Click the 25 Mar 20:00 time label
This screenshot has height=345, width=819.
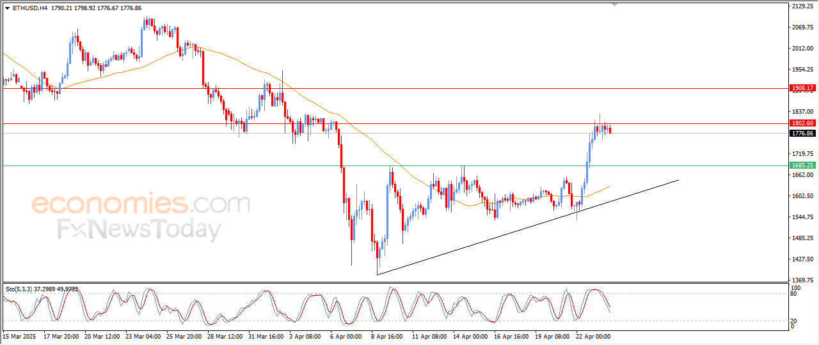184,335
